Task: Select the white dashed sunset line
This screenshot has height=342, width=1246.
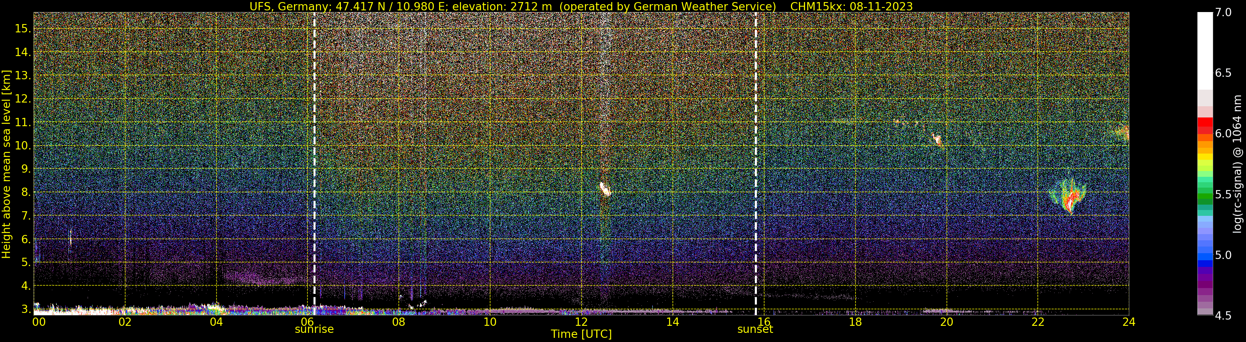Action: click(756, 164)
